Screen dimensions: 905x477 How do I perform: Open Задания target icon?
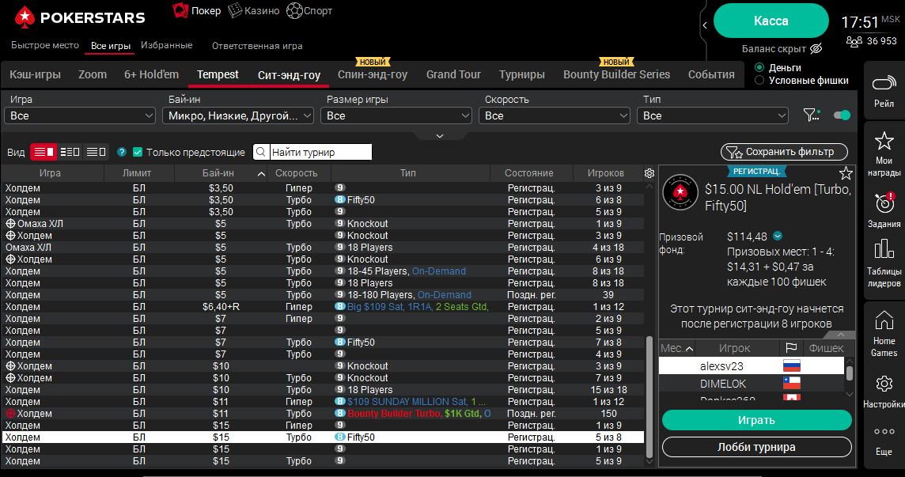[x=884, y=203]
